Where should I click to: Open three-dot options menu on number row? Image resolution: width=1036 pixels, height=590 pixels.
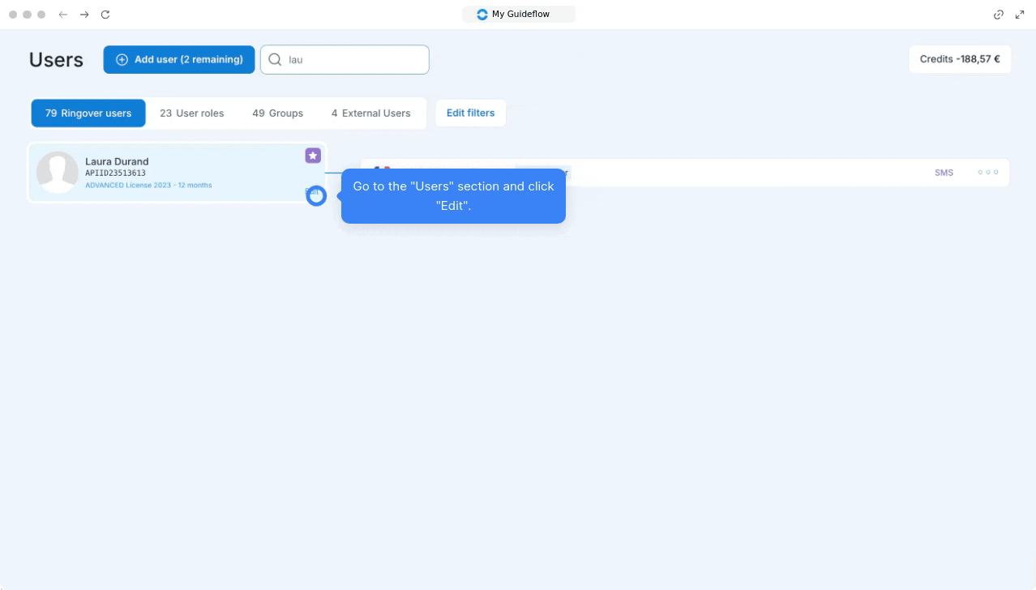[987, 173]
